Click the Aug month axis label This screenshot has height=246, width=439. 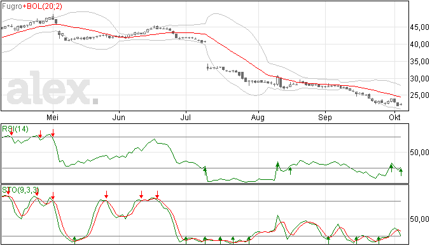point(258,117)
